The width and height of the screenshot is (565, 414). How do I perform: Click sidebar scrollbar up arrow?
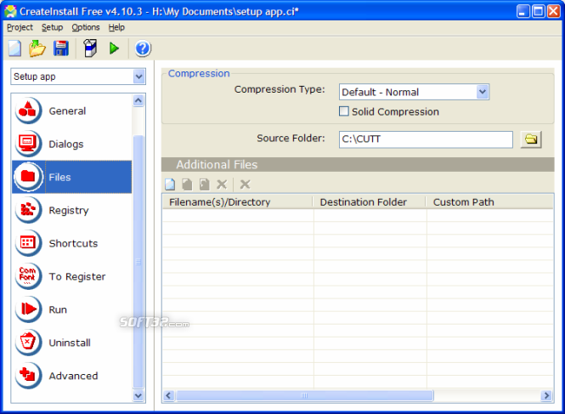[138, 100]
